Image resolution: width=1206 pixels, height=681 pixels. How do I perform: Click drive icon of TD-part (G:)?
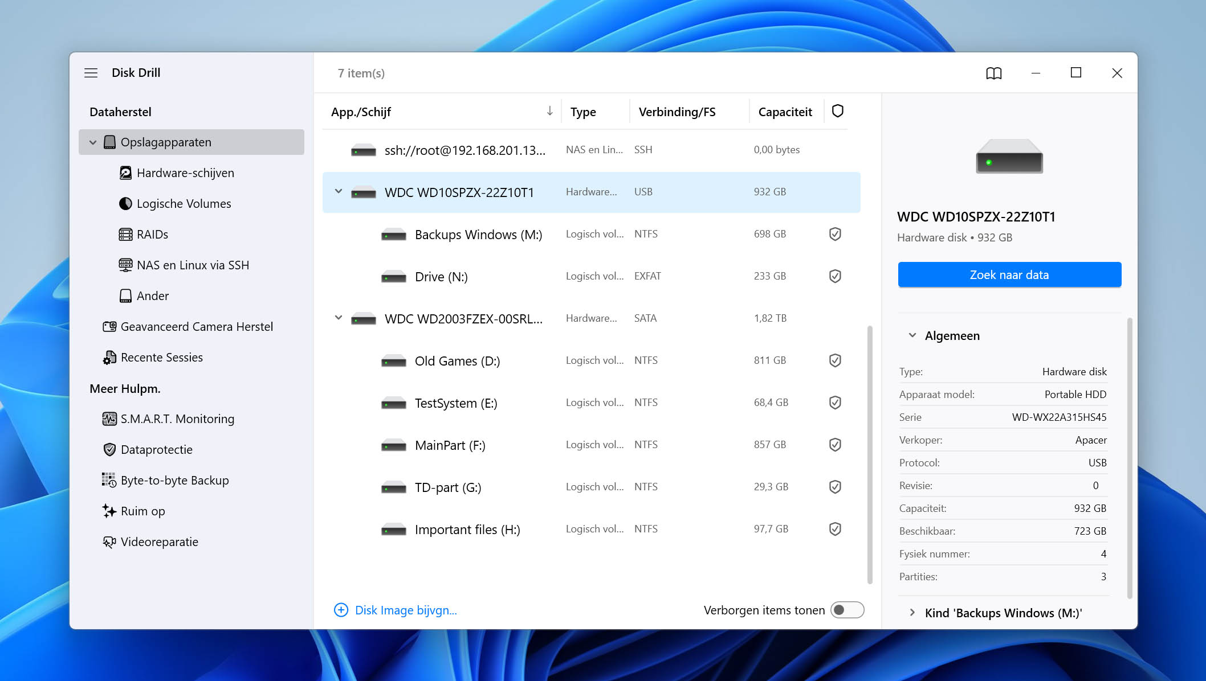tap(394, 487)
